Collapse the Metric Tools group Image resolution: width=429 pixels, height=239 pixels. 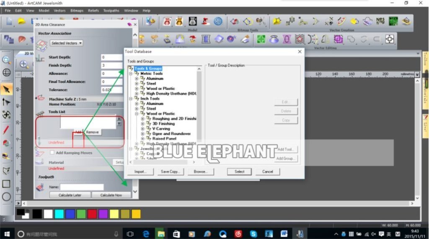131,74
